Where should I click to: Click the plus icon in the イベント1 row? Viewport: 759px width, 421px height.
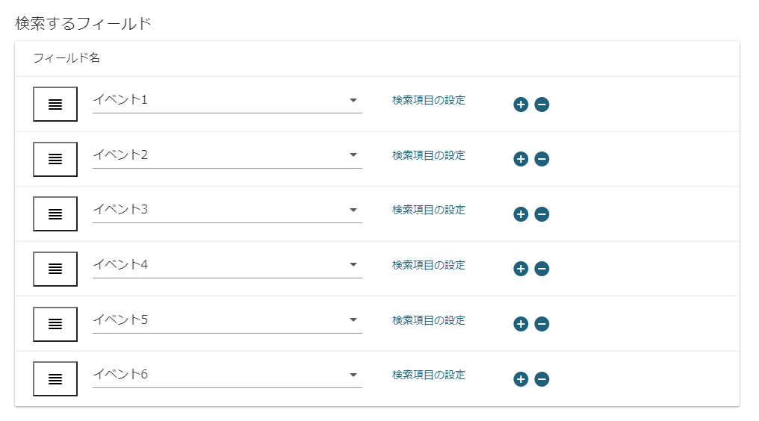[x=521, y=105]
